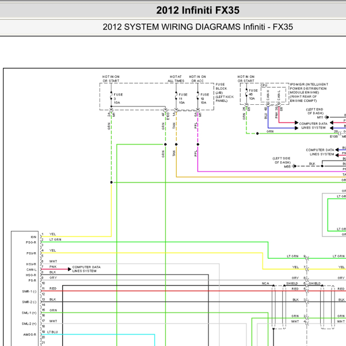Click the "2012 SYSTEM WIRING DIAGRAMS Infiniti - FX35" subtitle

(x=197, y=27)
